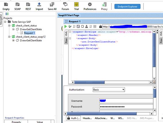Collapse the soapenv:Body fold marker

click(70, 38)
